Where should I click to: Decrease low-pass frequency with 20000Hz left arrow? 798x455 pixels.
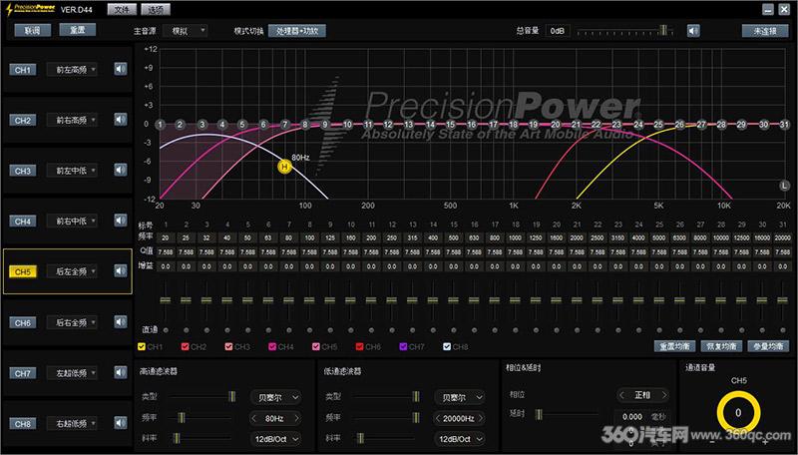(437, 418)
